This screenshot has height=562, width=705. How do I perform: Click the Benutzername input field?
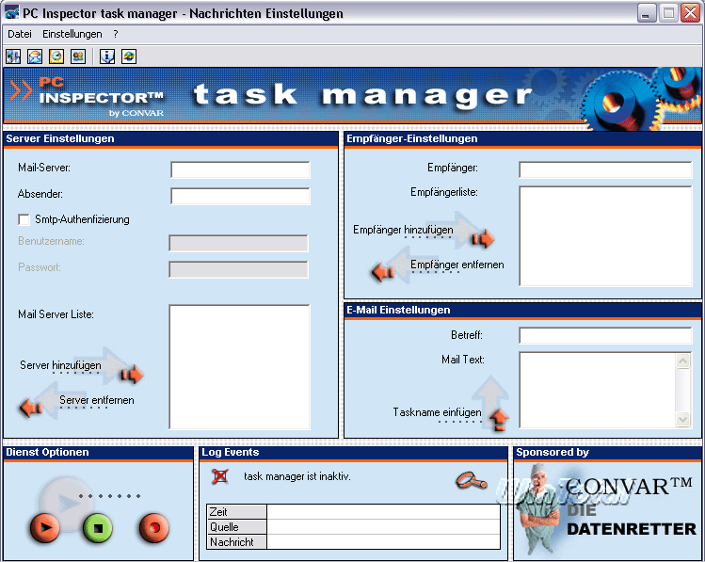[x=239, y=243]
